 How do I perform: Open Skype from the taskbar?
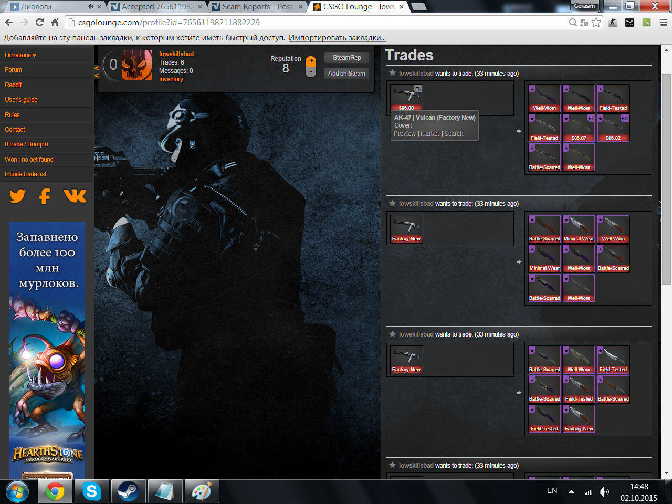[x=92, y=492]
